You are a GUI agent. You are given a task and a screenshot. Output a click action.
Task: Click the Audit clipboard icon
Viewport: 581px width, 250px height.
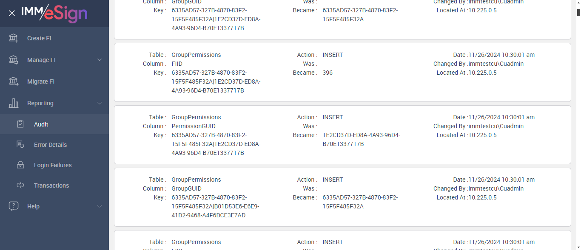coord(20,124)
